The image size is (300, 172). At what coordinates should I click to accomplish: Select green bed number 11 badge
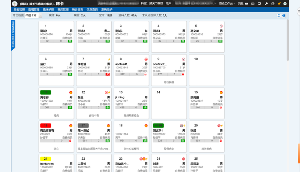click(x=45, y=92)
